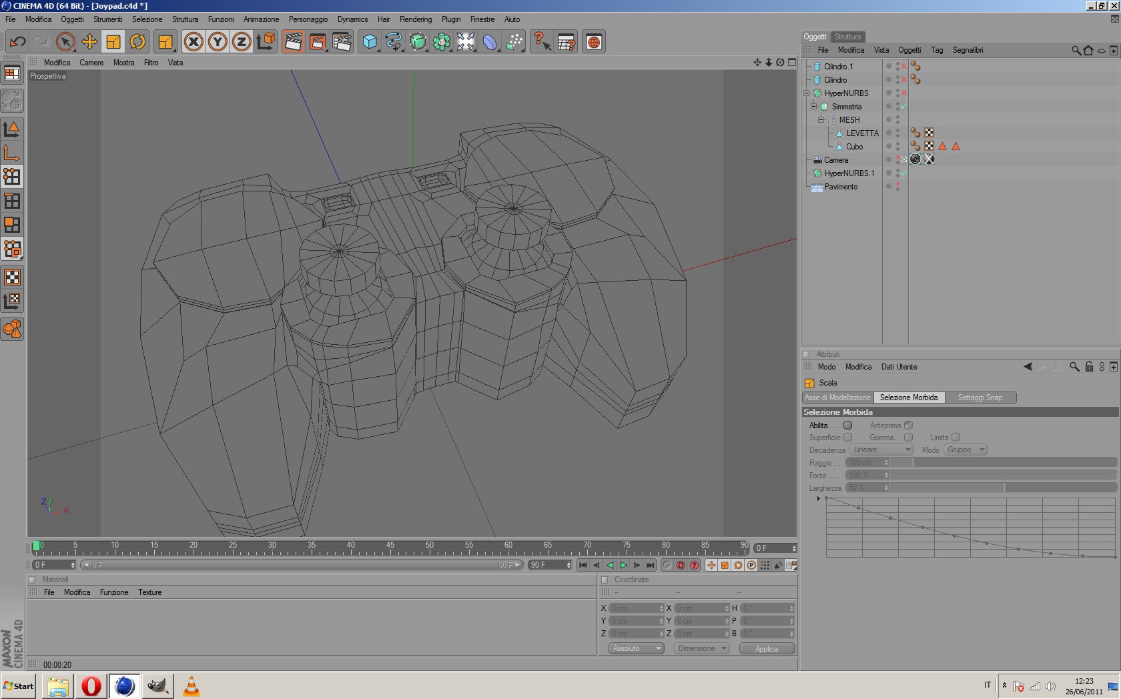The image size is (1121, 699).
Task: Open the Camere viewport menu
Action: pyautogui.click(x=91, y=63)
